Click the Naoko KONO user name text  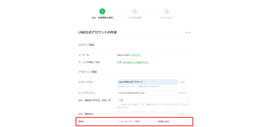pyautogui.click(x=123, y=55)
